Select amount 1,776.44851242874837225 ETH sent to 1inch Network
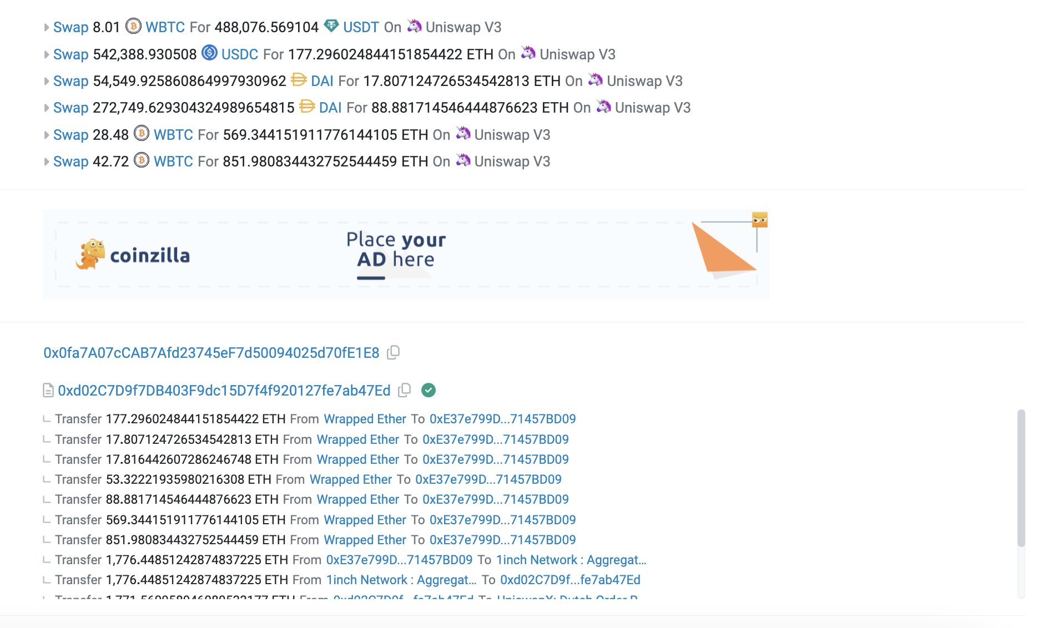 coord(196,560)
